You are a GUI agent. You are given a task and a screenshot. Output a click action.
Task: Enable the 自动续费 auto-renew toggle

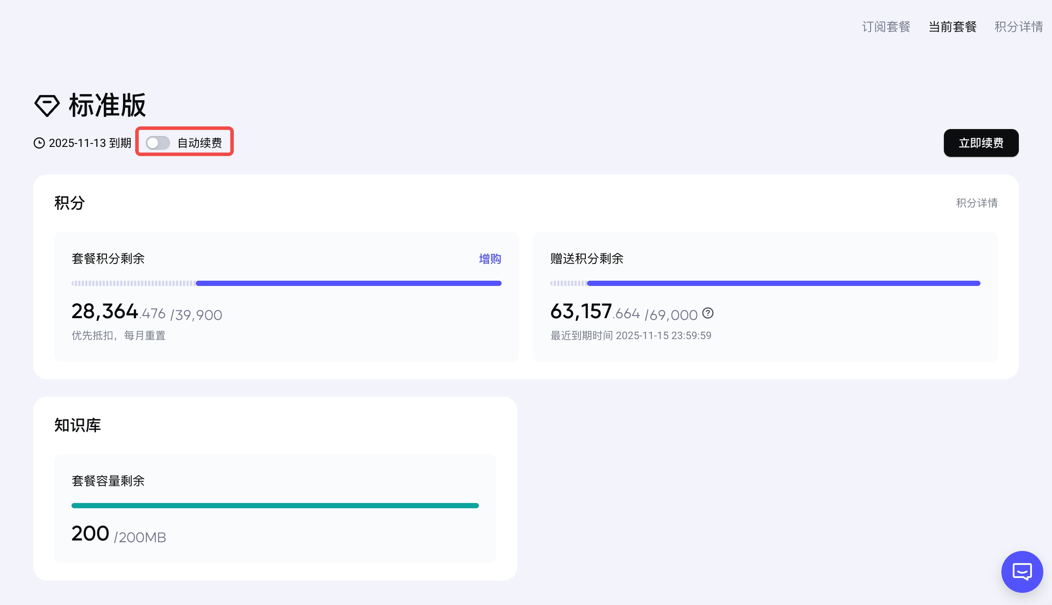point(158,143)
